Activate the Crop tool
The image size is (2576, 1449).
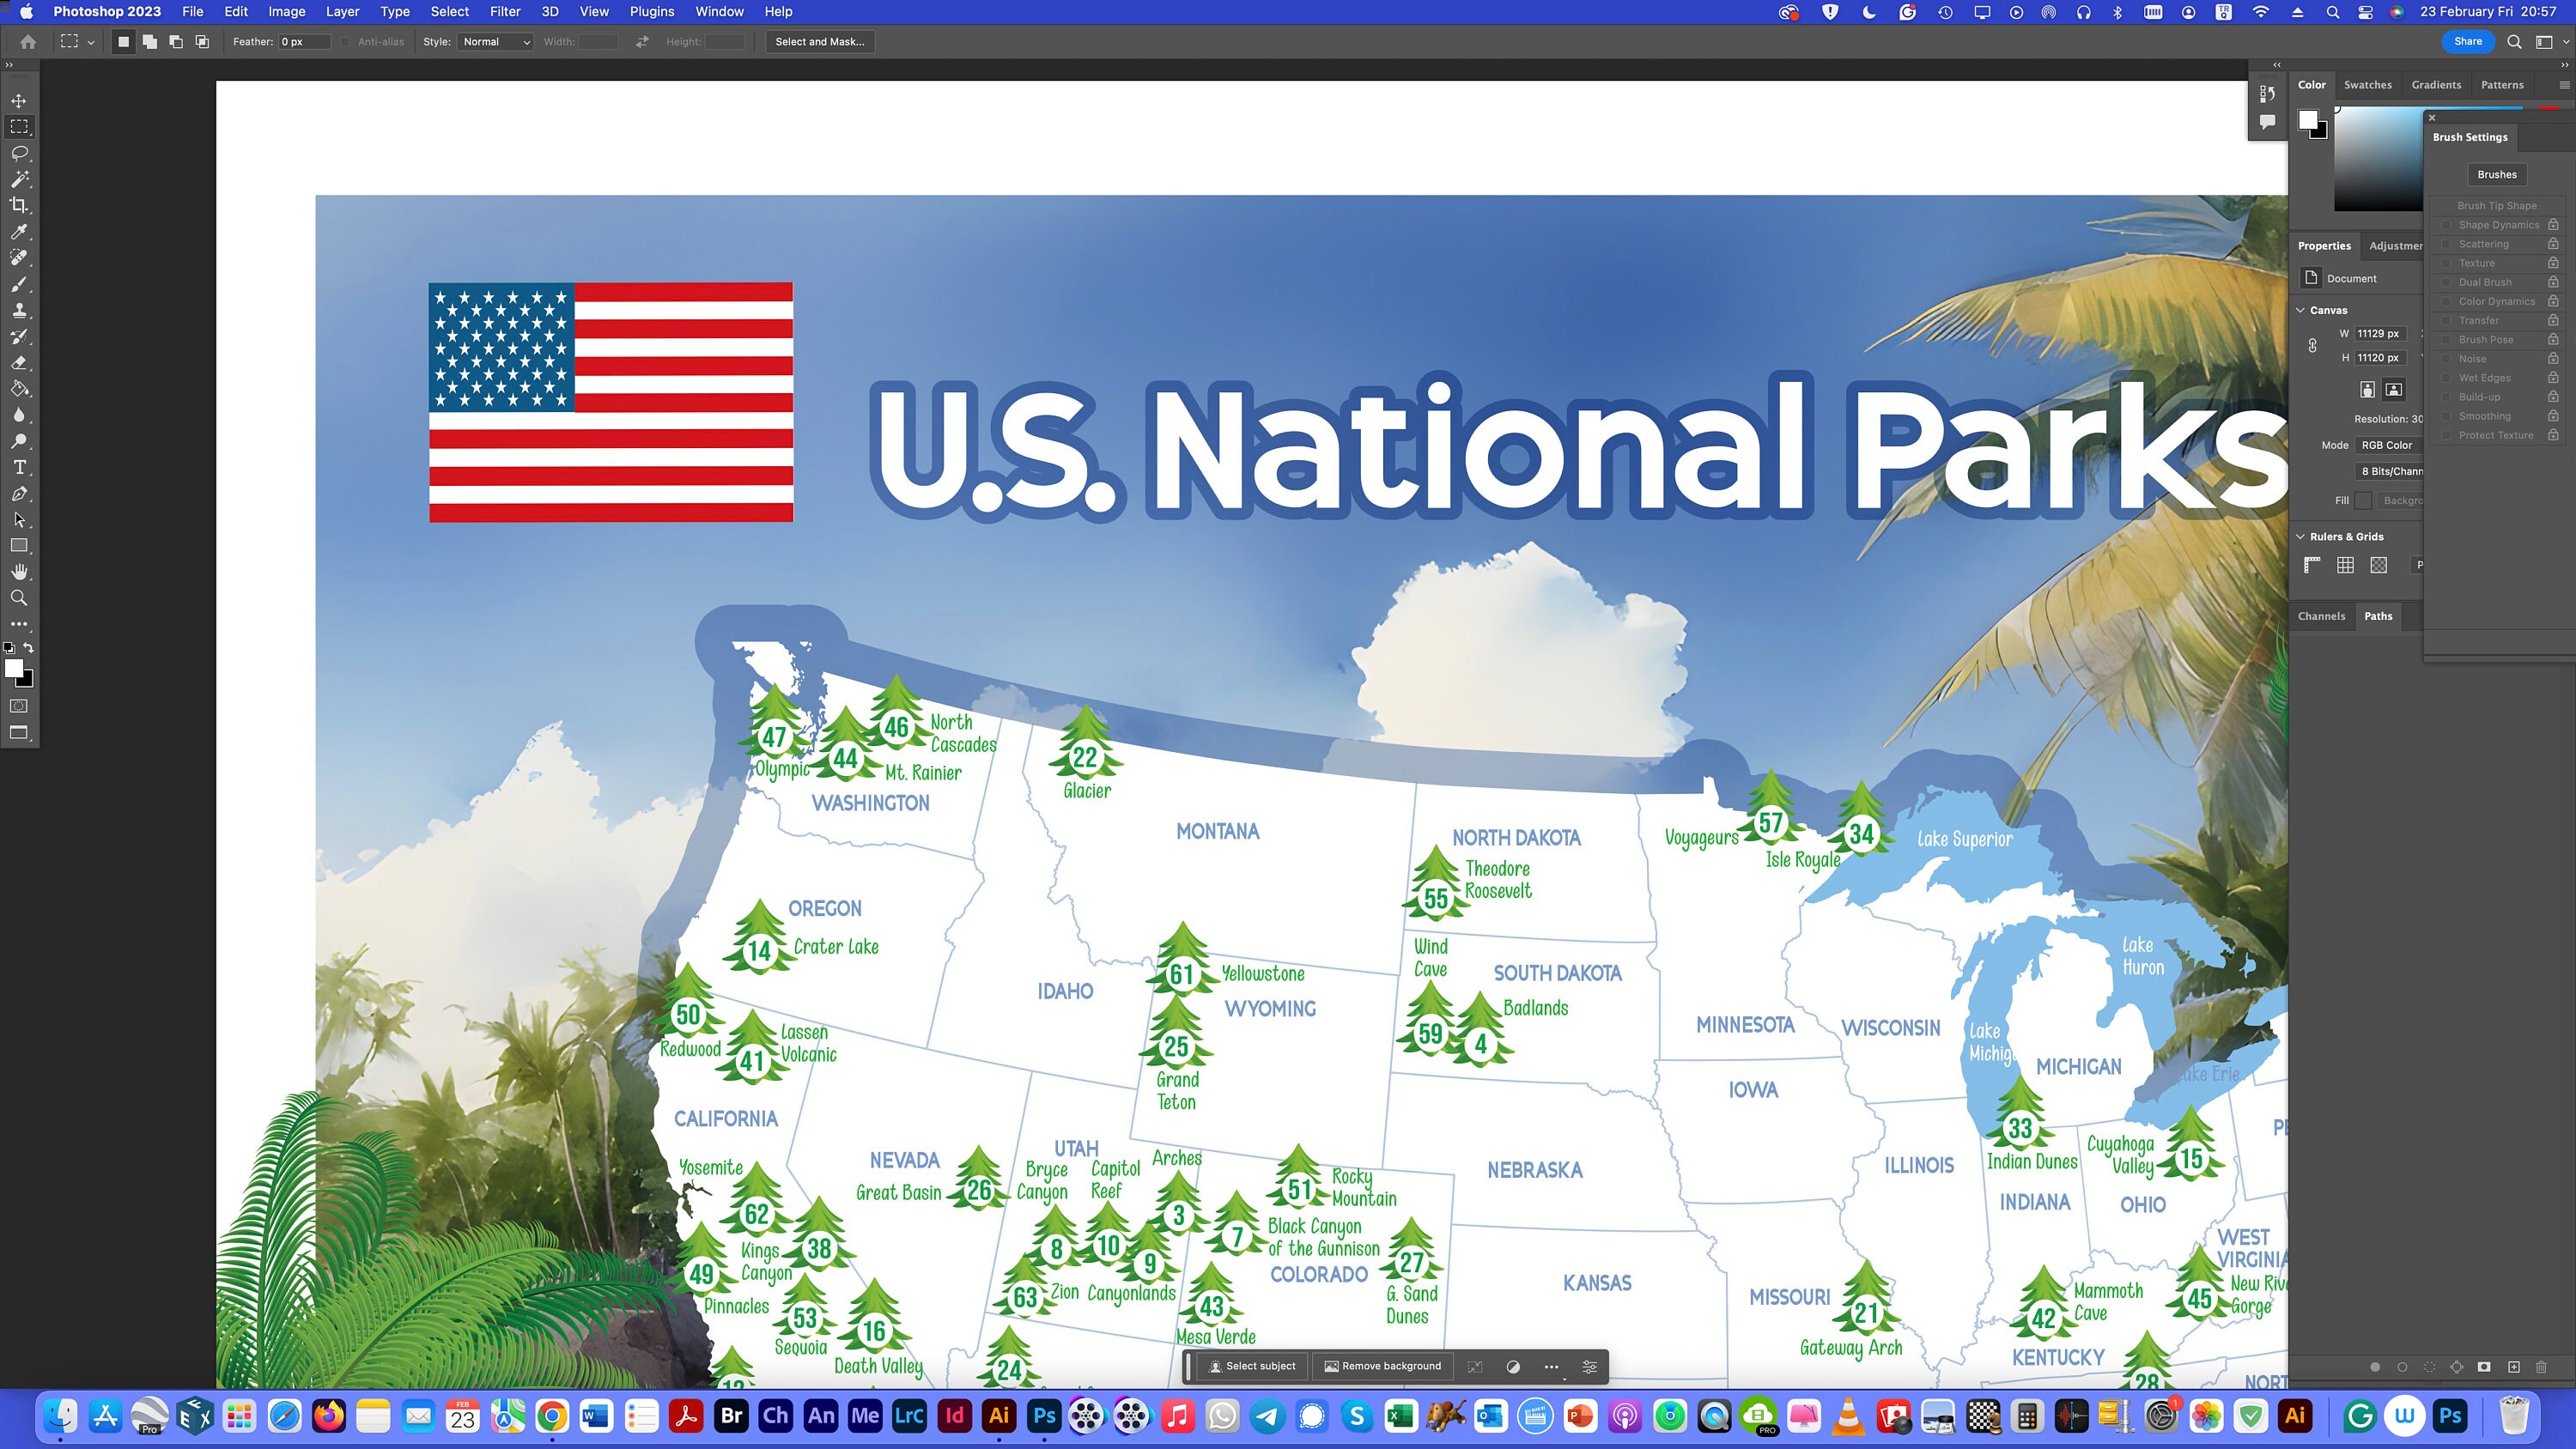20,206
